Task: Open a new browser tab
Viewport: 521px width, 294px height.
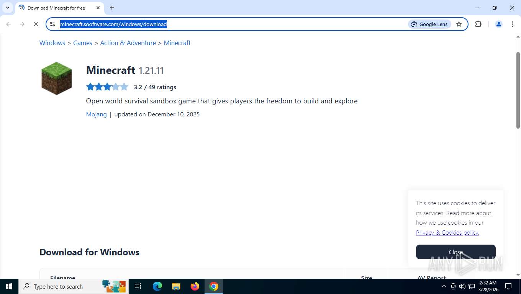Action: pos(112,8)
